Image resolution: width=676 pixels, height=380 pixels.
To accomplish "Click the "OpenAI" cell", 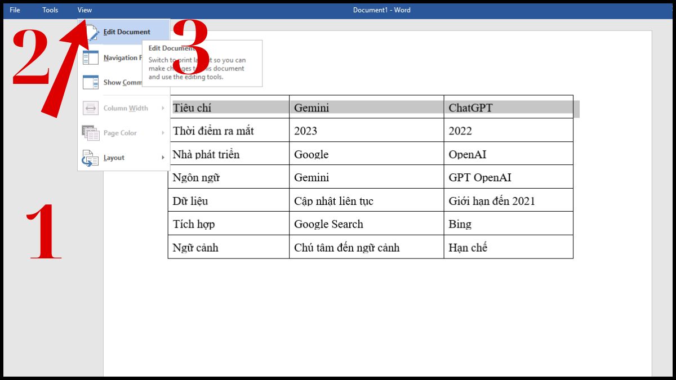I will [509, 154].
